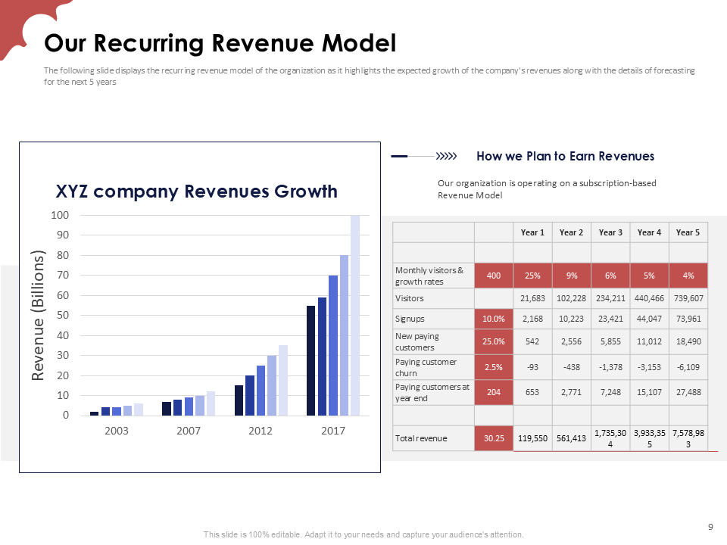The image size is (727, 545).
Task: Click the 'Year 3' column header
Action: [610, 232]
